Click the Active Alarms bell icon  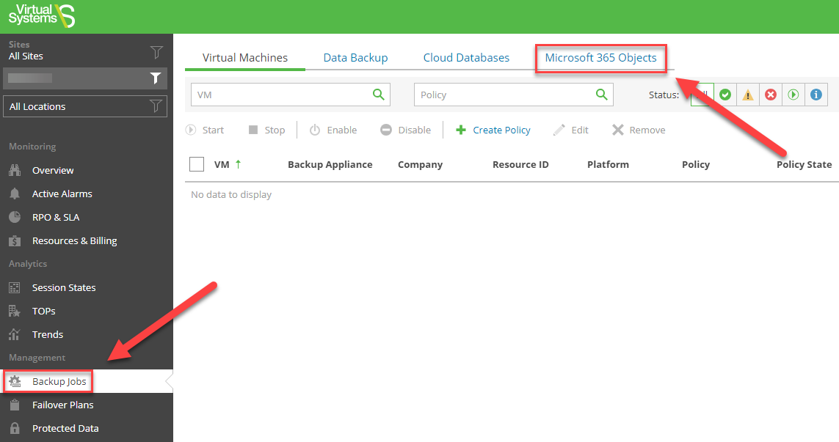pos(15,194)
